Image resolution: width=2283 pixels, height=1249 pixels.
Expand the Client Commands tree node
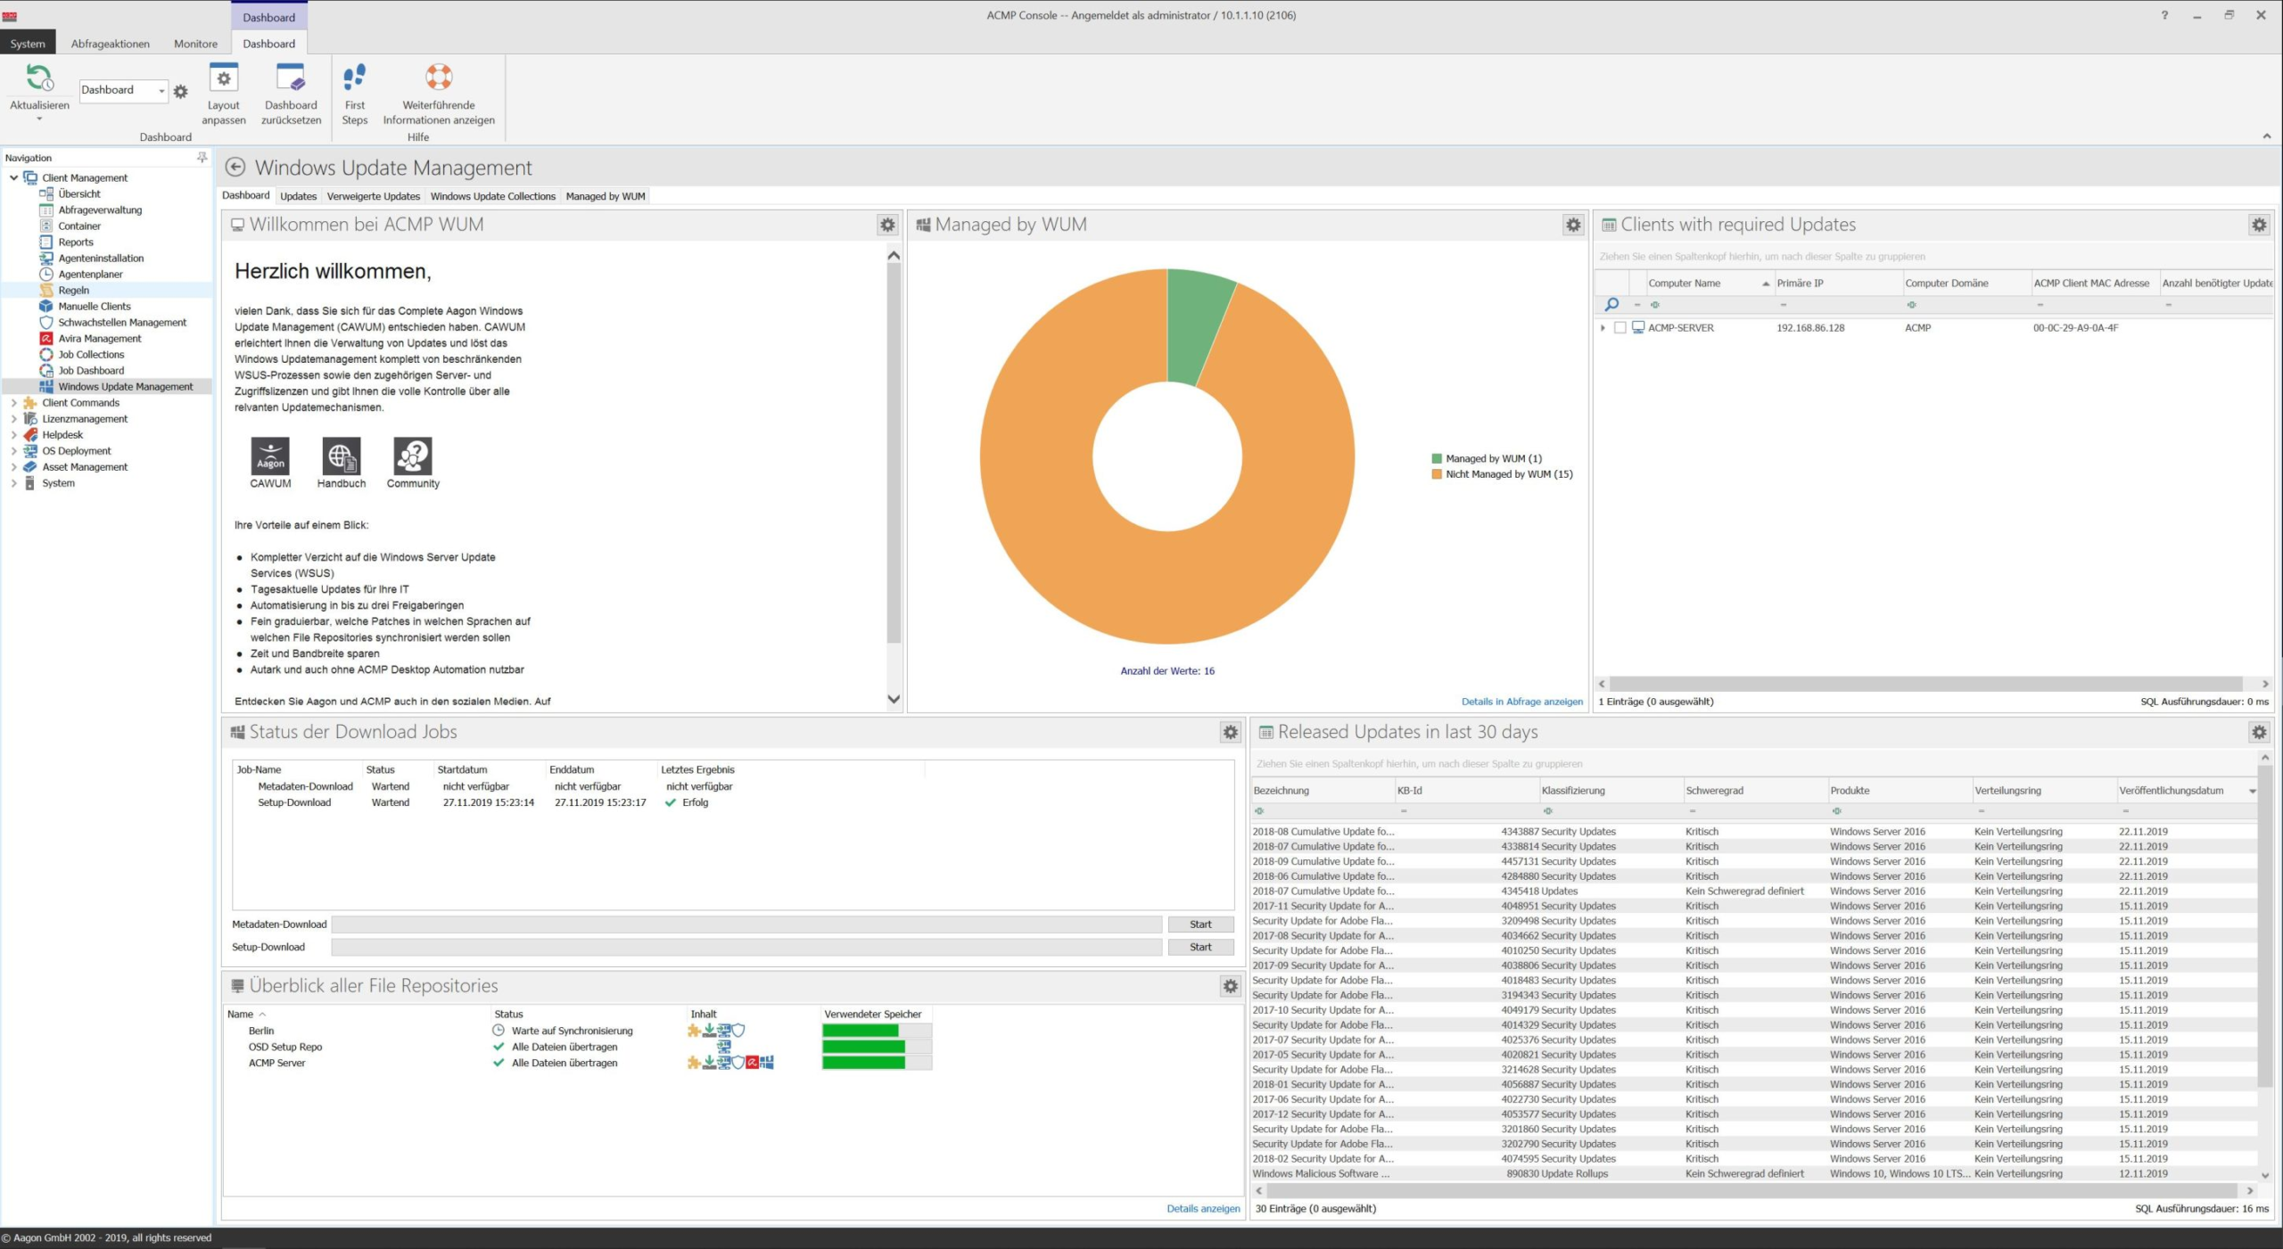click(13, 403)
